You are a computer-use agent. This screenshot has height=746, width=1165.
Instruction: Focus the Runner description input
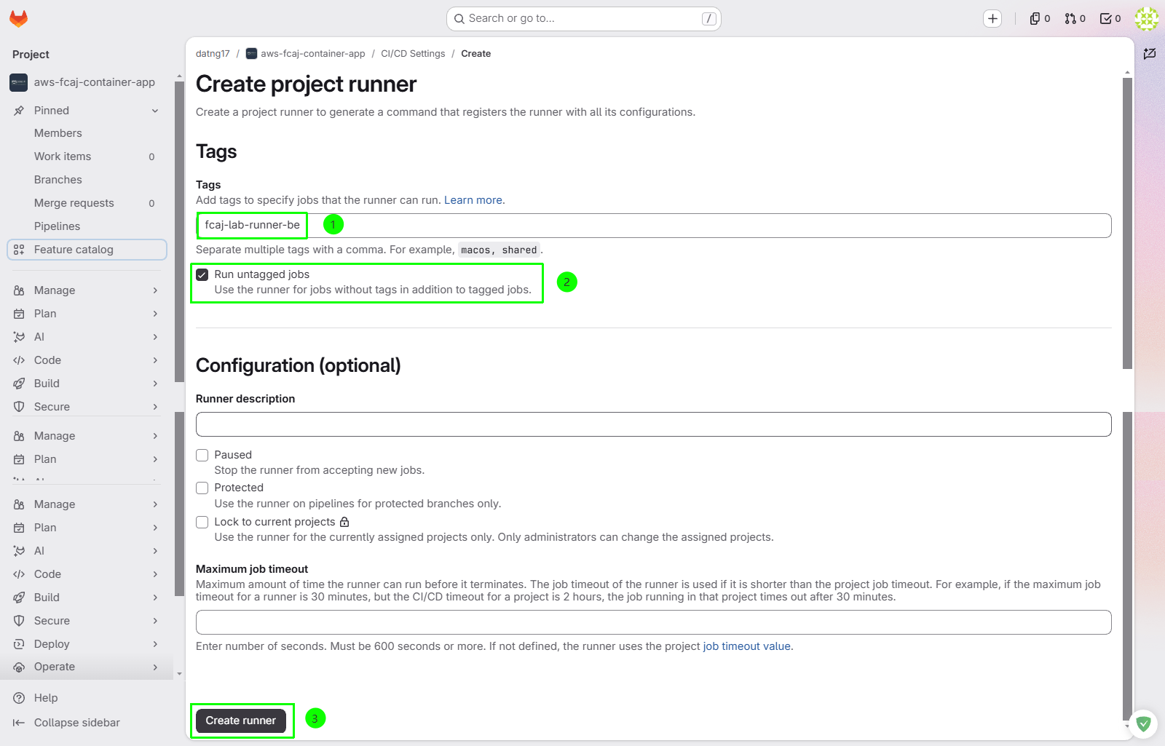[x=653, y=424]
